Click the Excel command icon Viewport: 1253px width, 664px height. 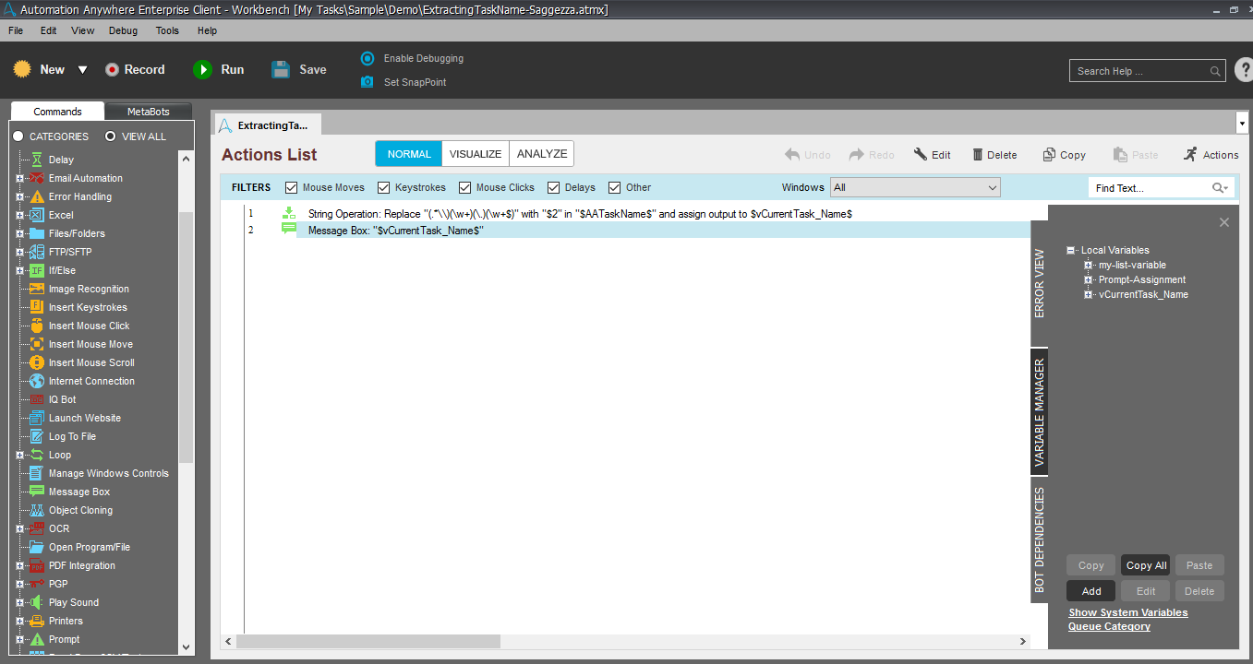[37, 215]
